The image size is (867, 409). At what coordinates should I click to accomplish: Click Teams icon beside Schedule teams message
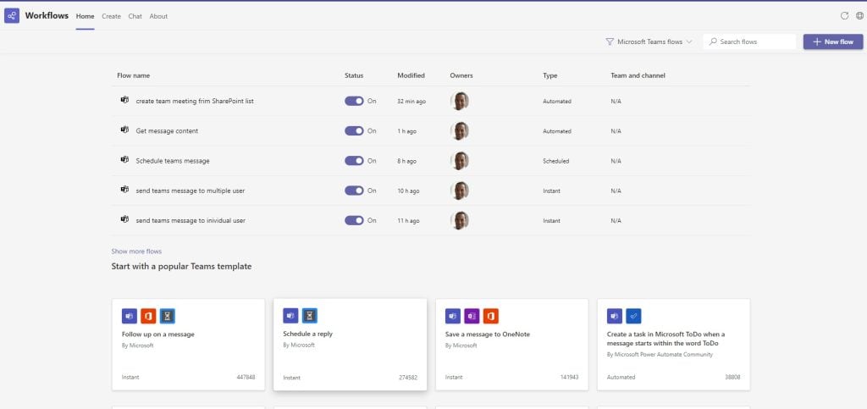click(x=124, y=160)
